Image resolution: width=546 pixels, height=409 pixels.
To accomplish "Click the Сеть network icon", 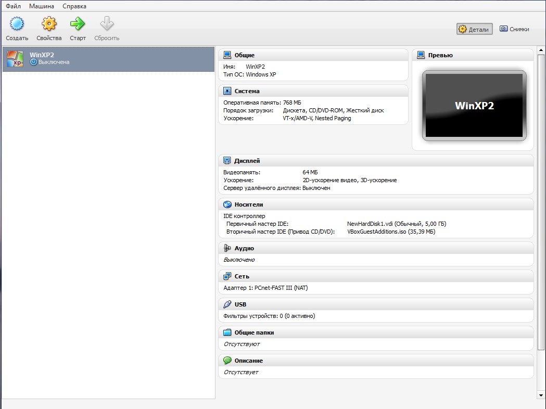I will 227,276.
